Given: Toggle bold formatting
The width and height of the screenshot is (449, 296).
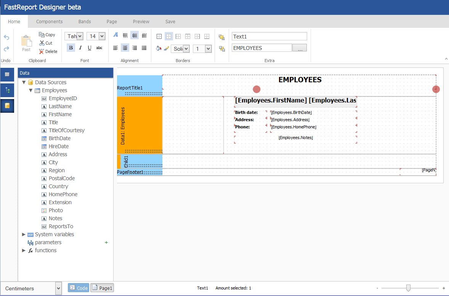Looking at the screenshot, I should [71, 48].
